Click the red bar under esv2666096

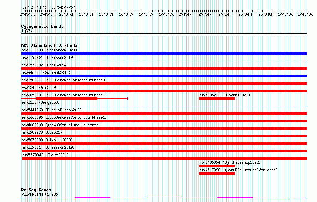[164, 121]
